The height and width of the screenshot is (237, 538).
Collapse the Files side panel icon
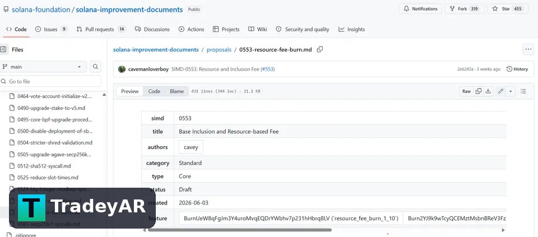3,49
